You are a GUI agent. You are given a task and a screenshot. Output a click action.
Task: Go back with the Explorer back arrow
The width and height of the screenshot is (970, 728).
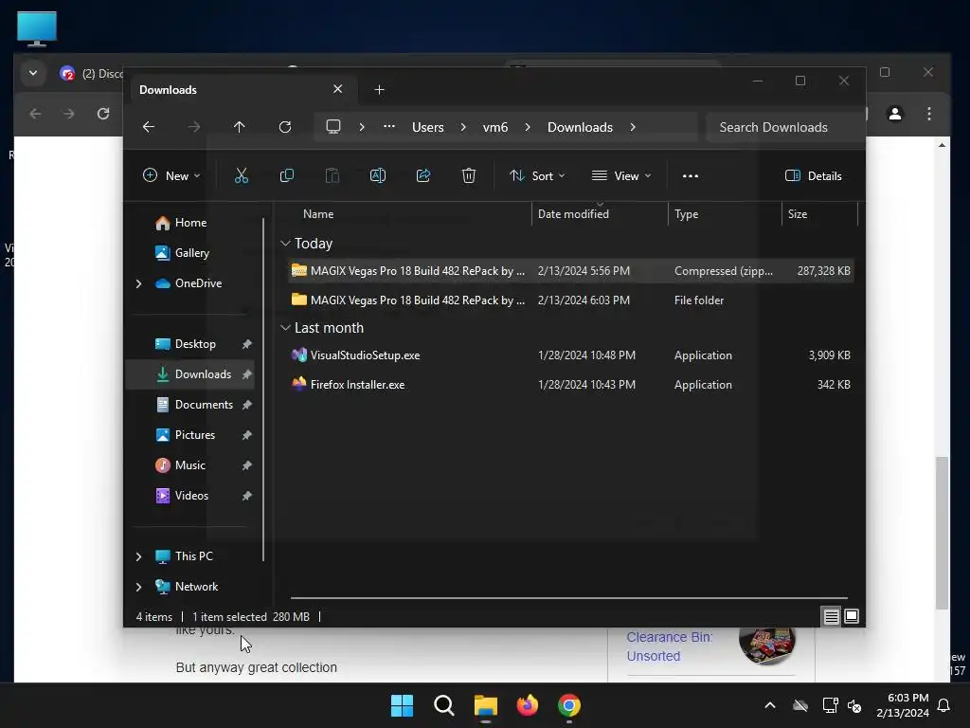tap(149, 127)
